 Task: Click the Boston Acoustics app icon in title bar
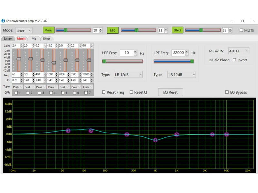coord(3,21)
